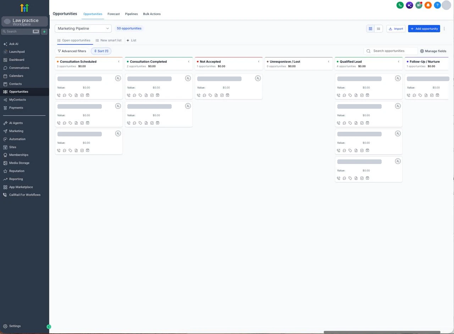
Task: Click the Add opportunity button
Action: click(424, 29)
